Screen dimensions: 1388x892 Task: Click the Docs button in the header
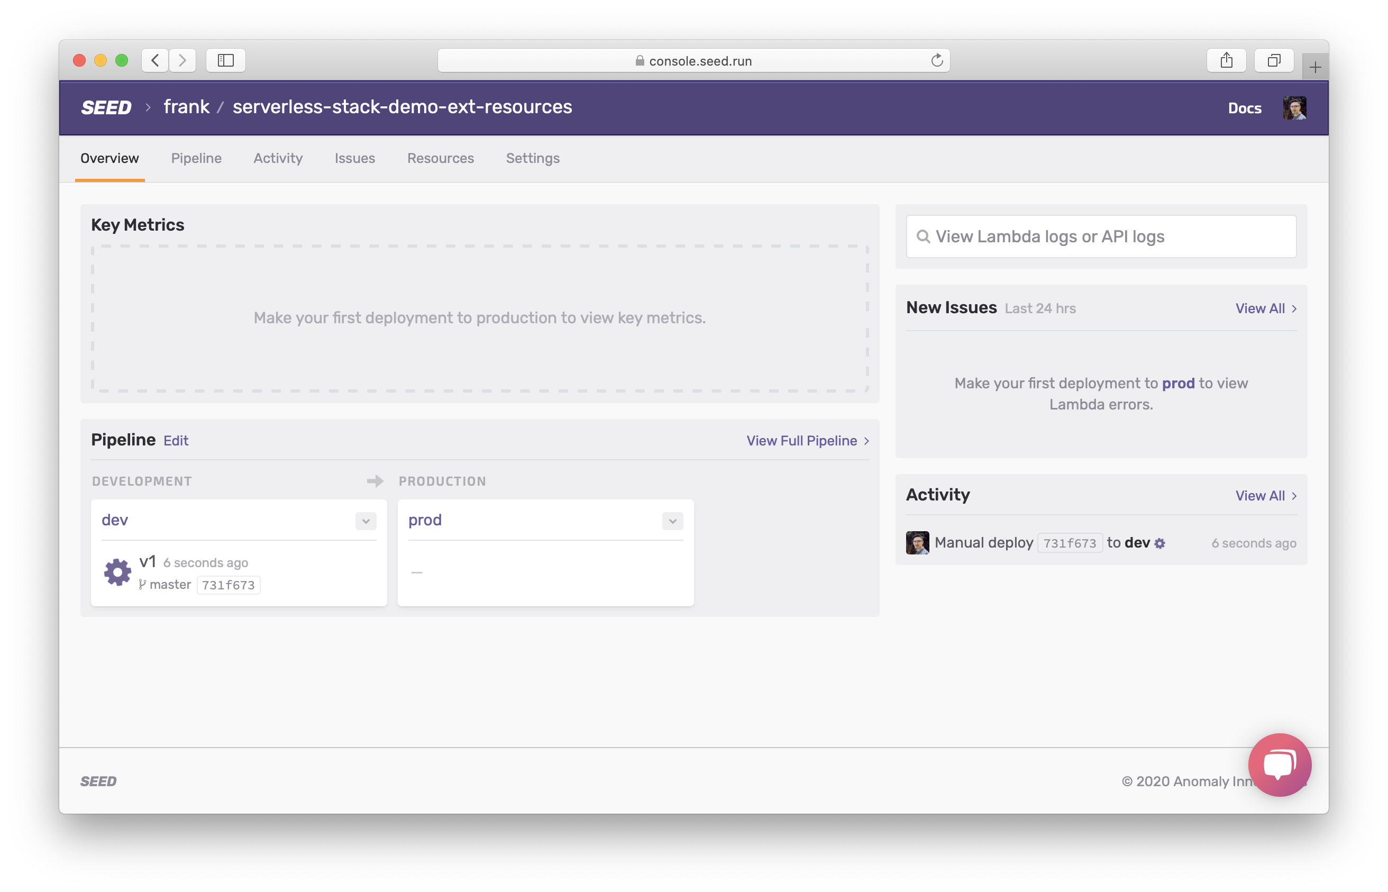1244,108
